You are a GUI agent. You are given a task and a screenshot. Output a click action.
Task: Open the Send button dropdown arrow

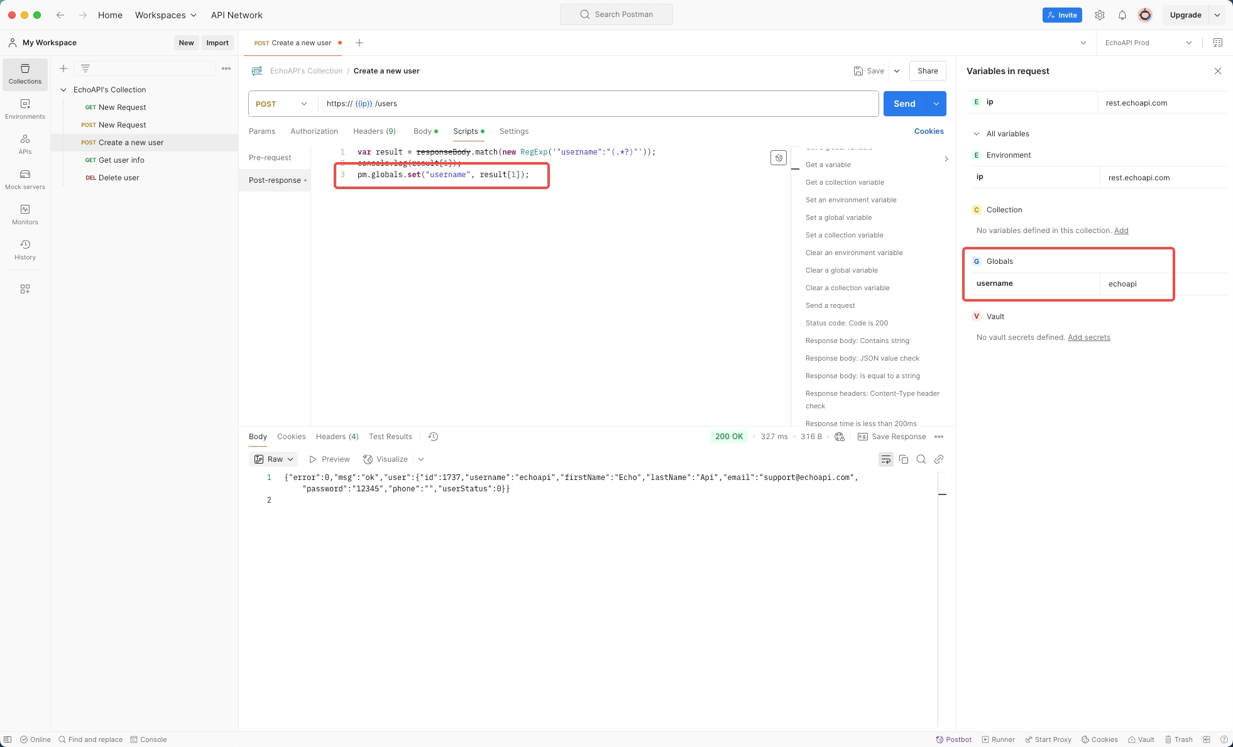[936, 104]
